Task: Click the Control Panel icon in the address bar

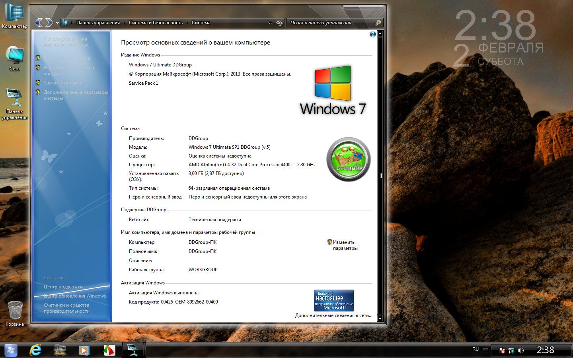Action: (x=65, y=23)
